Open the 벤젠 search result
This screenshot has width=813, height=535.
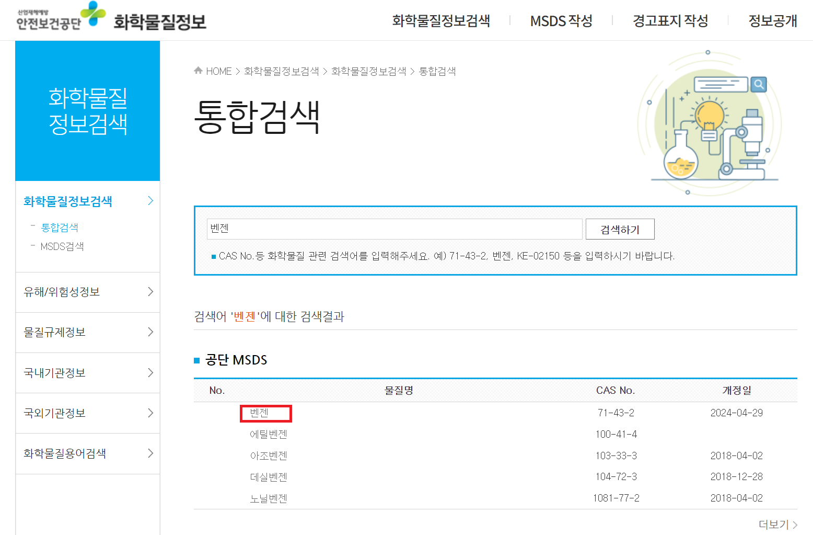259,413
